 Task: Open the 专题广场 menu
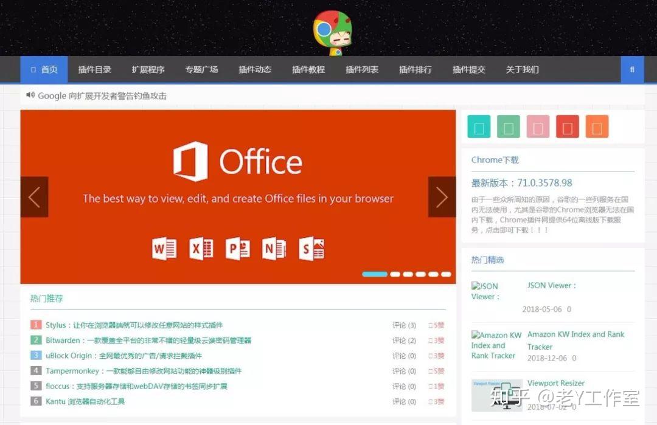(x=201, y=69)
